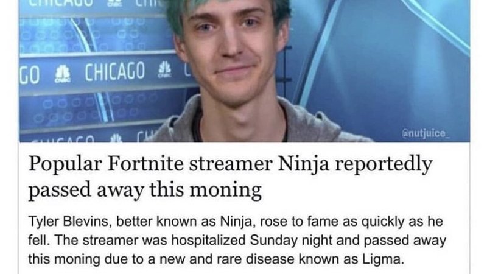Image resolution: width=487 pixels, height=274 pixels.
Task: Click the CNBC peacock logo left of CHICAGO
Action: 63,74
